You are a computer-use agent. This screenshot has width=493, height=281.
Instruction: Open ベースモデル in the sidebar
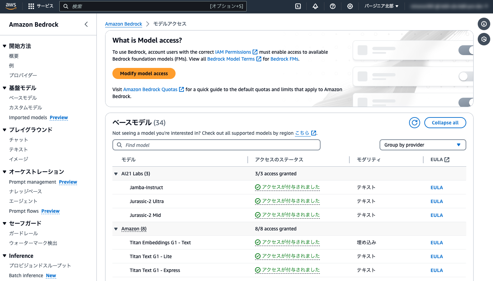click(23, 98)
